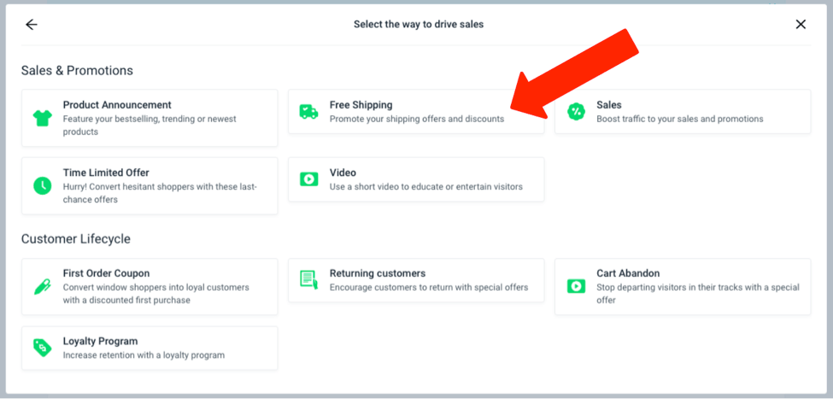Close the drive sales dialog
833x399 pixels.
pyautogui.click(x=801, y=25)
